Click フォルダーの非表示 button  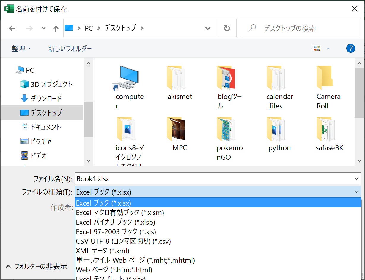(x=36, y=267)
